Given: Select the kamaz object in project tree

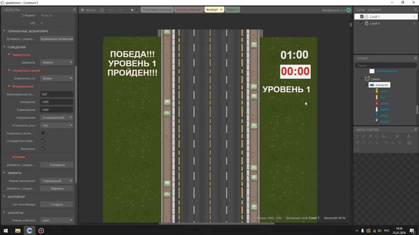Looking at the screenshot, I should pyautogui.click(x=385, y=109).
